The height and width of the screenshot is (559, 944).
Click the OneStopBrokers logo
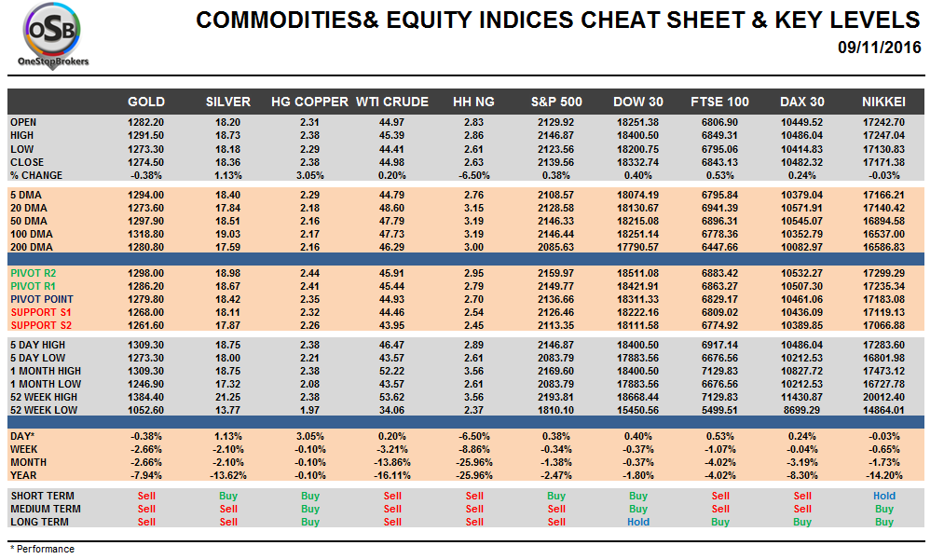coord(51,37)
